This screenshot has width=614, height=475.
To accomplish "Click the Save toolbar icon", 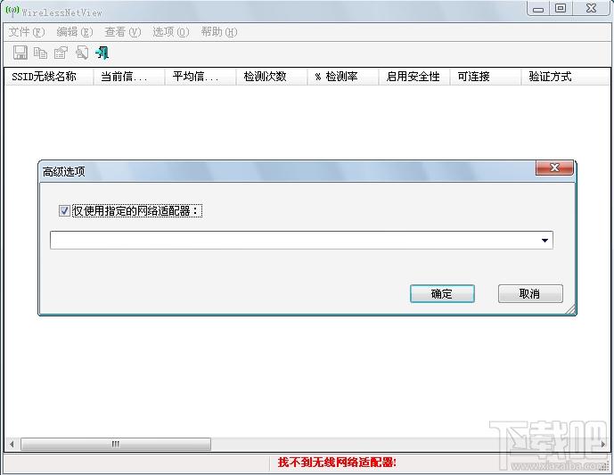I will [20, 53].
